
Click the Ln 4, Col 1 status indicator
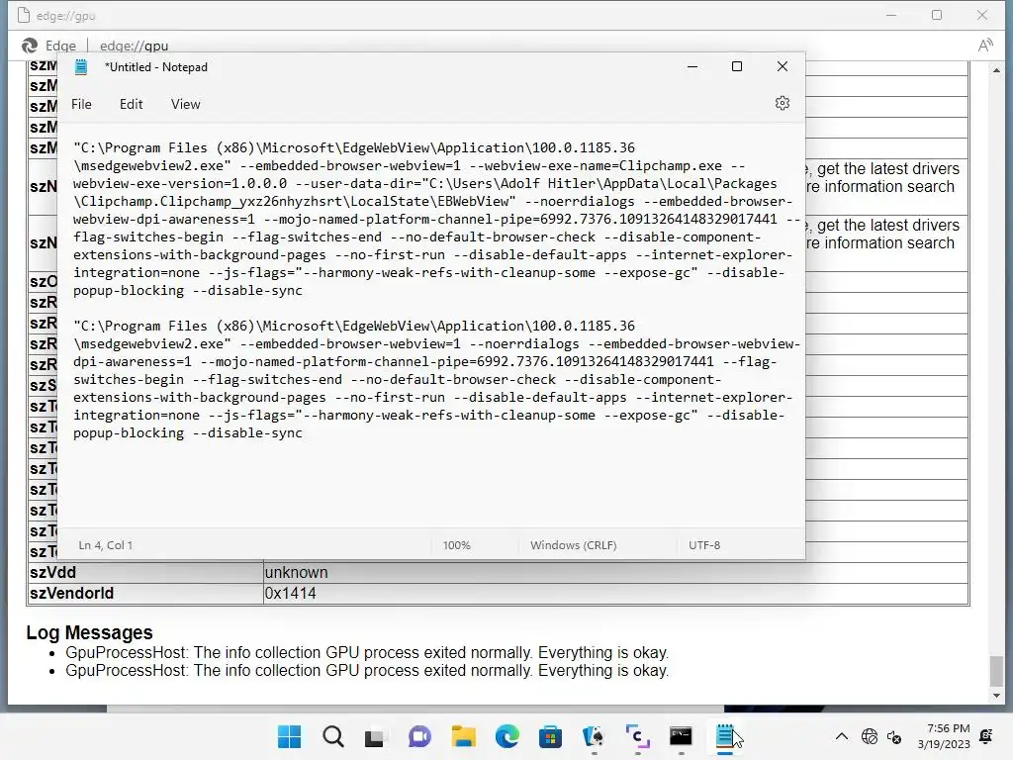(x=105, y=545)
